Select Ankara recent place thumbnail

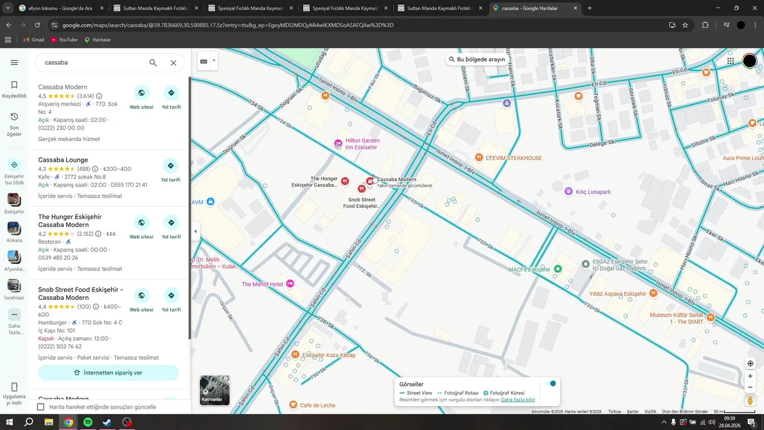(x=14, y=232)
